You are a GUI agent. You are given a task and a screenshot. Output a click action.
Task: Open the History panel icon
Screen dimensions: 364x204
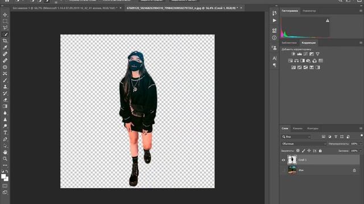(274, 14)
